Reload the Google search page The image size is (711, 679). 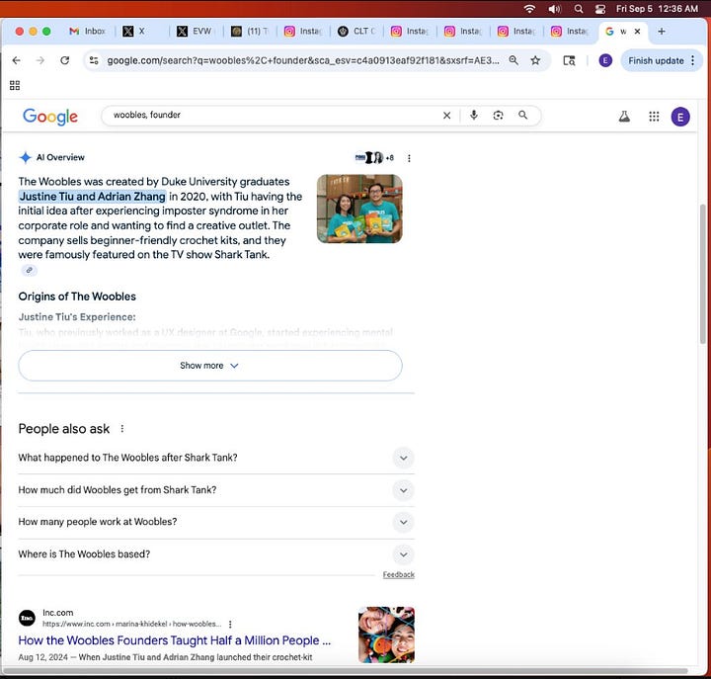[x=65, y=60]
